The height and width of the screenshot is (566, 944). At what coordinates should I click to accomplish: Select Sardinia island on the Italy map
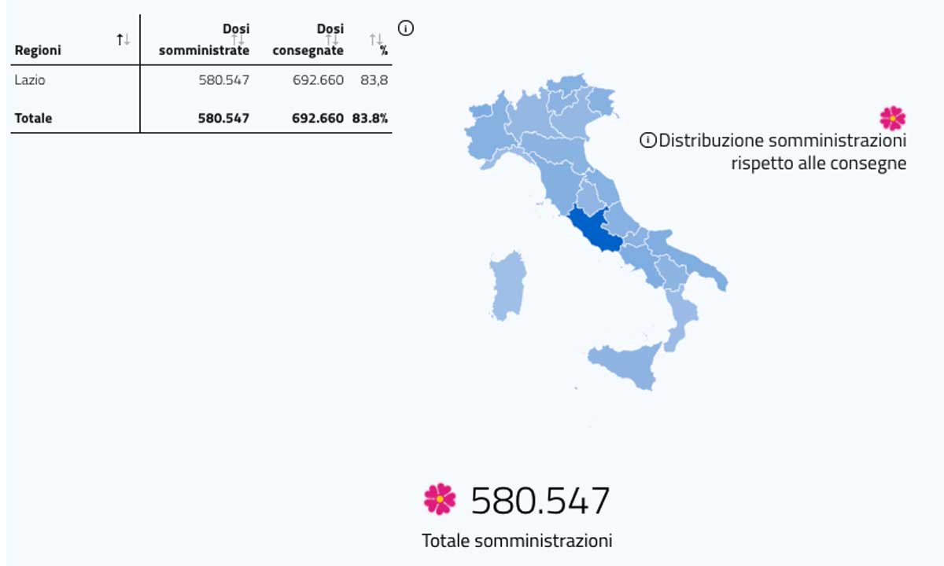click(x=508, y=285)
